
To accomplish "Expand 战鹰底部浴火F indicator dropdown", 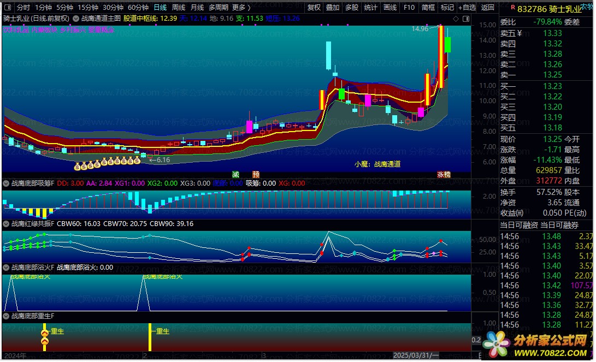I will pos(6,268).
